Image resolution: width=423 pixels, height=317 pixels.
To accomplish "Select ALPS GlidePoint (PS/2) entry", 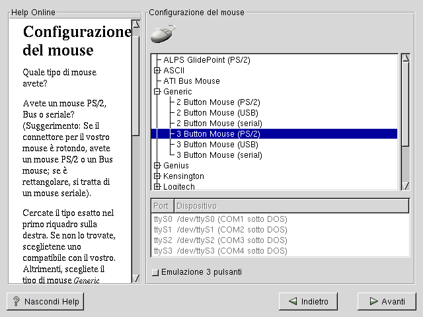I will [206, 60].
